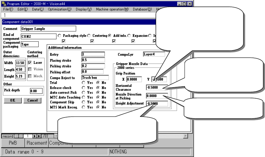Screen dimensions: 265x157
Task: Click the Picking stroke field
Action: pos(93,66)
